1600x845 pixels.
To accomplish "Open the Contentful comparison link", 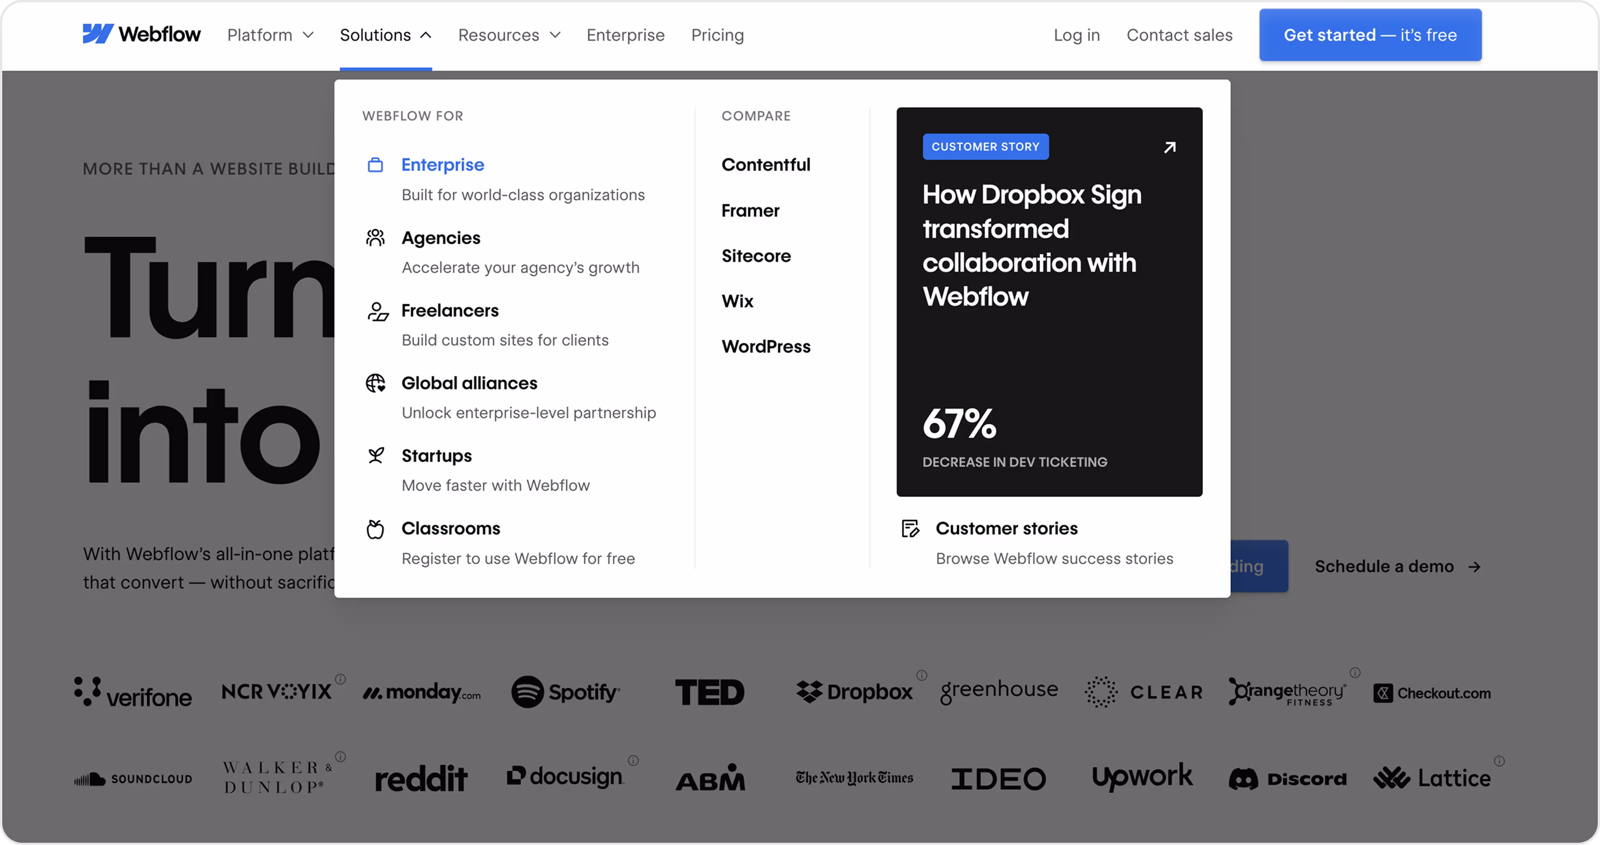I will pyautogui.click(x=766, y=164).
